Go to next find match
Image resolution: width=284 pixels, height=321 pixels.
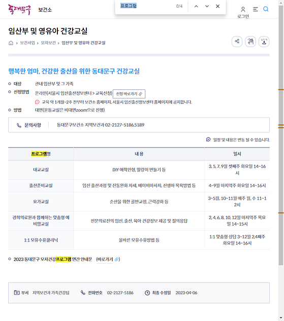[207, 7]
